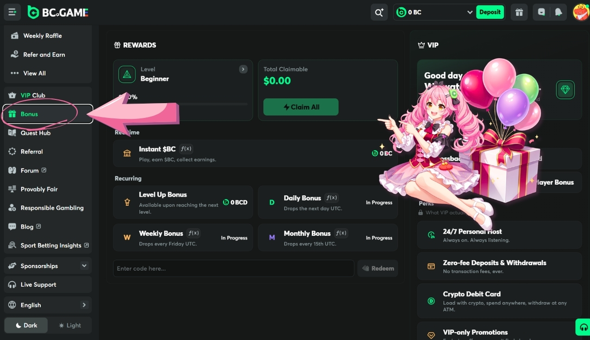Open Responsible Gambling page
Viewport: 590px width, 340px height.
pos(48,208)
